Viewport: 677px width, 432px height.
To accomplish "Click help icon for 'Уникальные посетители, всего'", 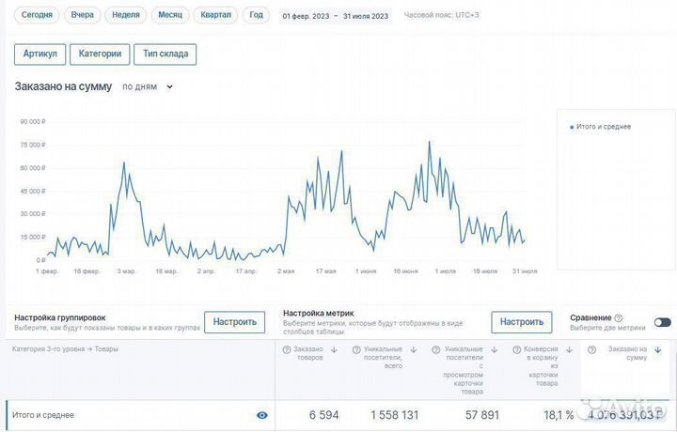I will point(355,350).
